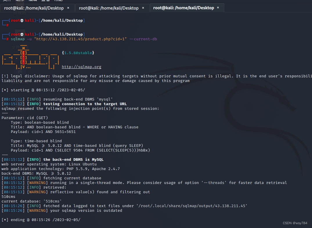The height and width of the screenshot is (228, 312).
Task: Click 'Type: time-based blind' line
Action: (x=36, y=141)
